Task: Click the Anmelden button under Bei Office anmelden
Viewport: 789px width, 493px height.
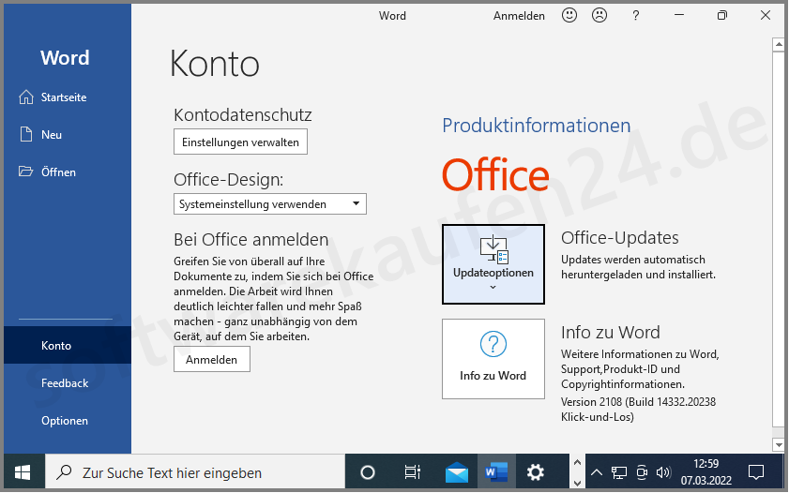Action: tap(212, 360)
